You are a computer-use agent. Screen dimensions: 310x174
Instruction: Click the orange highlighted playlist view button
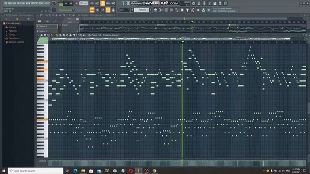pyautogui.click(x=92, y=10)
